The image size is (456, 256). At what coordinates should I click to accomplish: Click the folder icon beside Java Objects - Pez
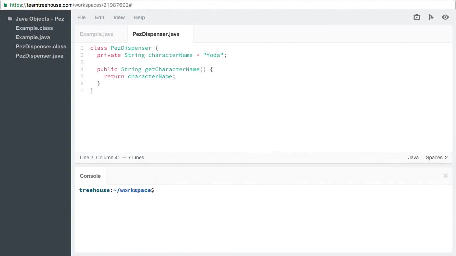click(10, 18)
